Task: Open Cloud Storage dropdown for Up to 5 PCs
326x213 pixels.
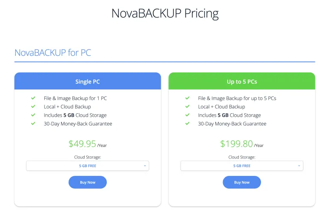Action: (241, 166)
